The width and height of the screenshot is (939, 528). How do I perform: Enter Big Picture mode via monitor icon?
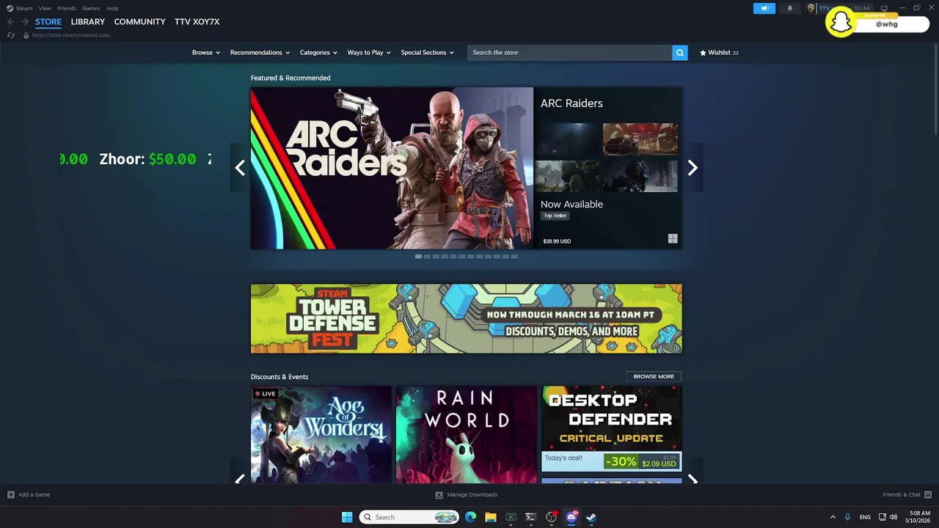pyautogui.click(x=884, y=9)
